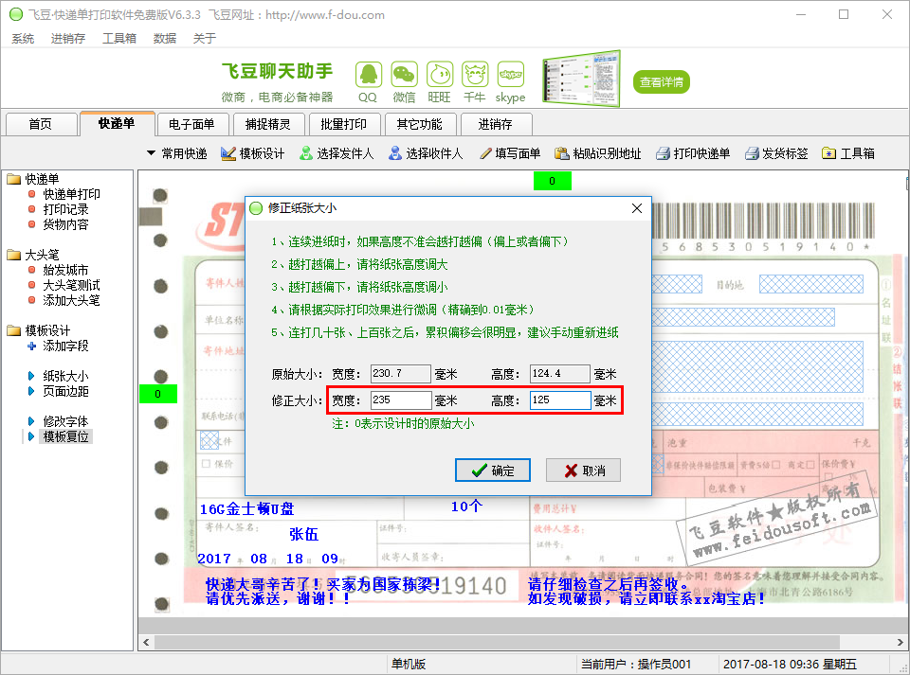
Task: Click the 查看详情 green button
Action: pyautogui.click(x=661, y=81)
